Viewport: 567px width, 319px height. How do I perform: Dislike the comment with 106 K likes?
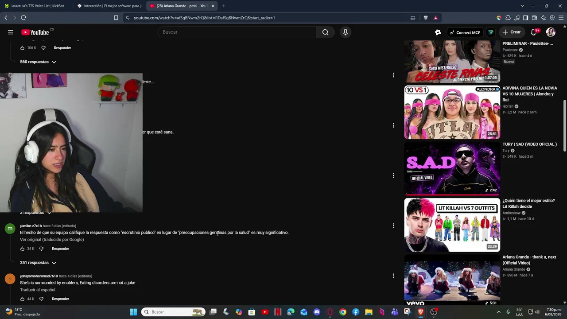pos(43,48)
